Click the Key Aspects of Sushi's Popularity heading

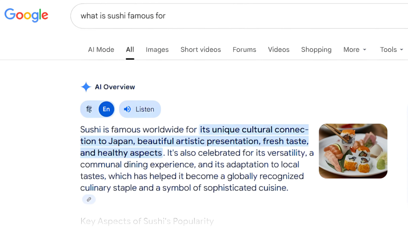pos(147,221)
